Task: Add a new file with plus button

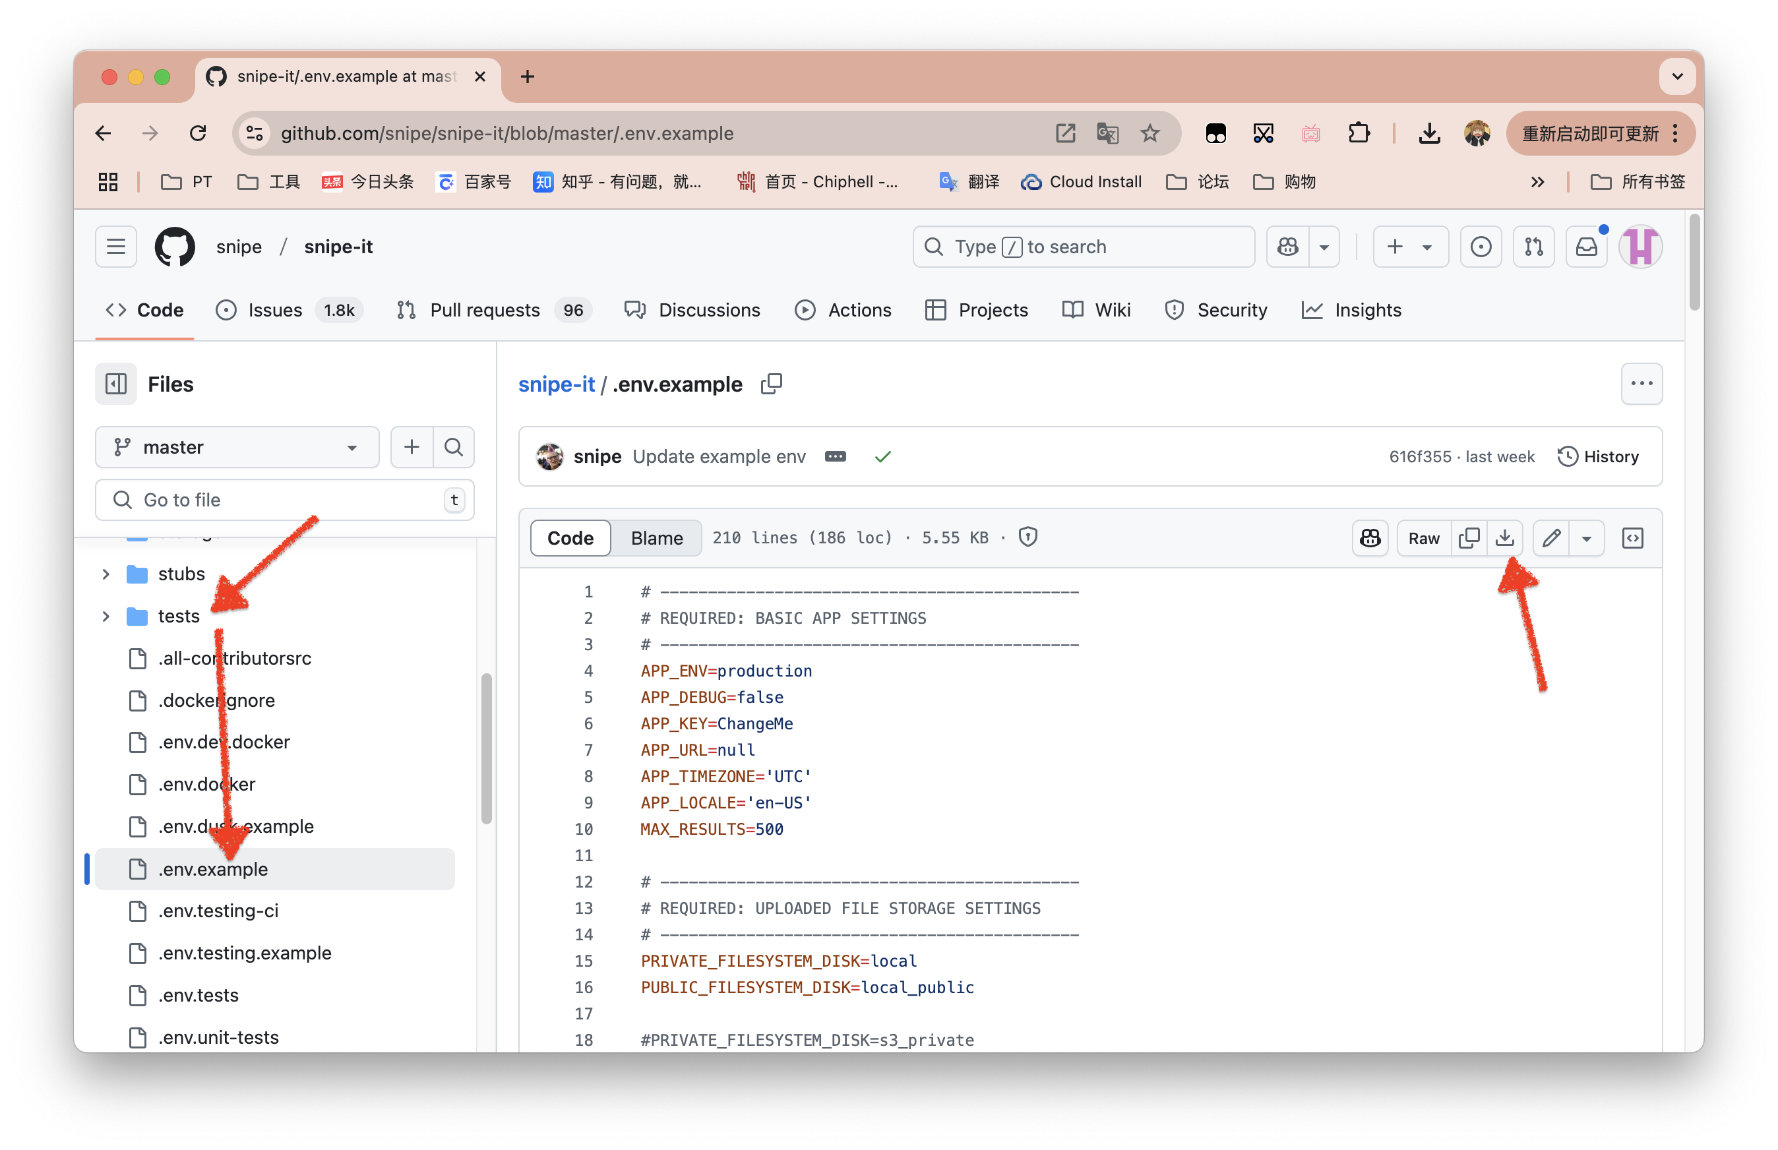Action: click(x=412, y=446)
